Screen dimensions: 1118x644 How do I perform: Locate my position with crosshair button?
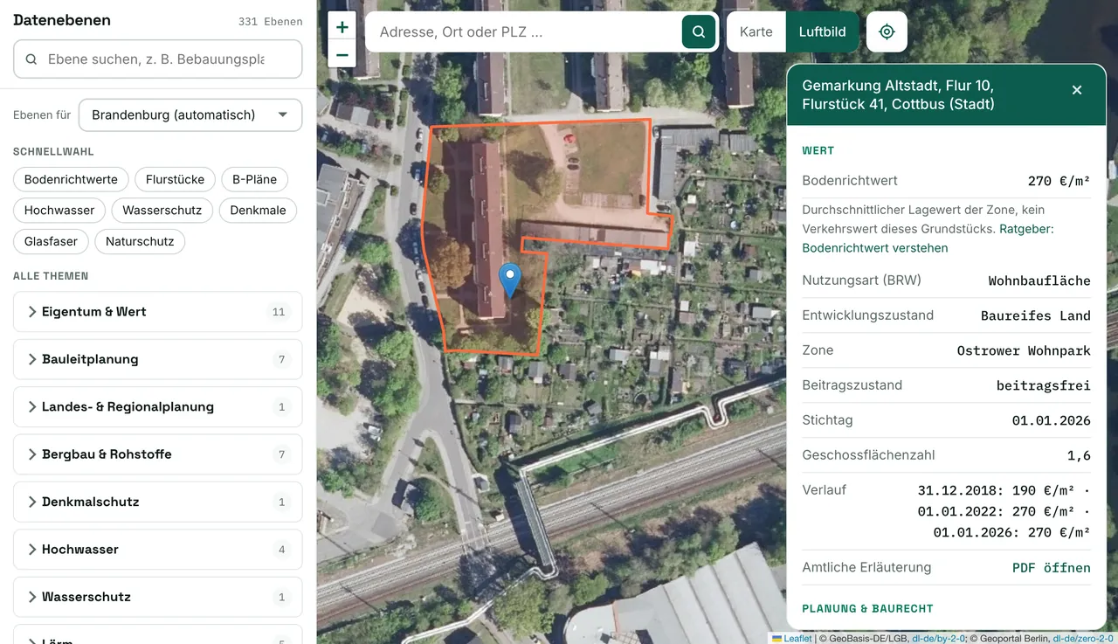click(887, 31)
